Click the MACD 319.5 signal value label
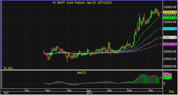 [167, 75]
